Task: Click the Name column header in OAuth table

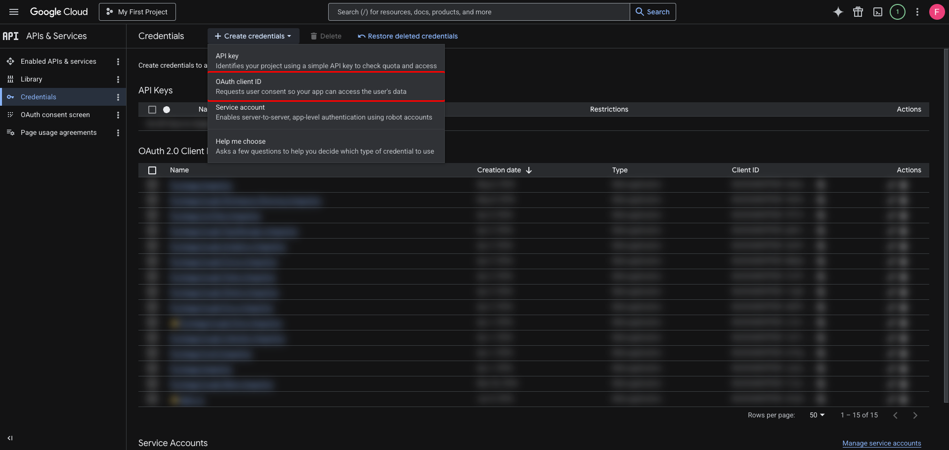Action: [179, 170]
